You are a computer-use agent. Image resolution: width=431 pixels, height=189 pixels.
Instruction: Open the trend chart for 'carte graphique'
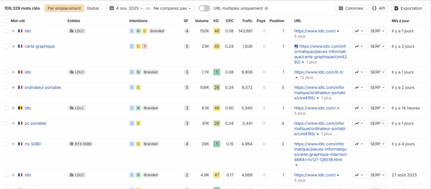pos(359,46)
